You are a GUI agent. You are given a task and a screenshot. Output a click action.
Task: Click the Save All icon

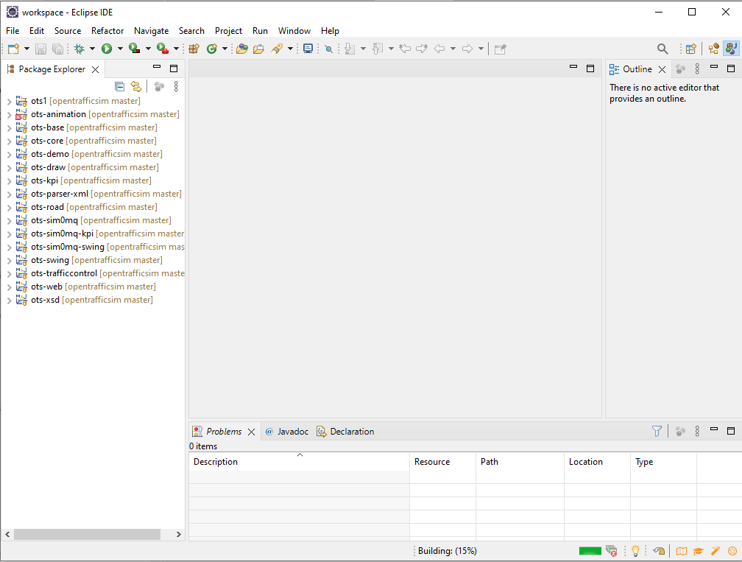57,49
